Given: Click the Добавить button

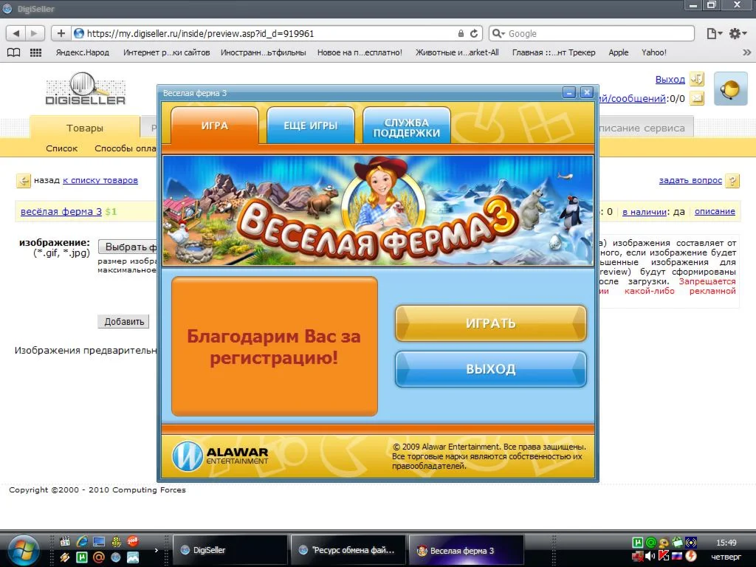Looking at the screenshot, I should 124,322.
